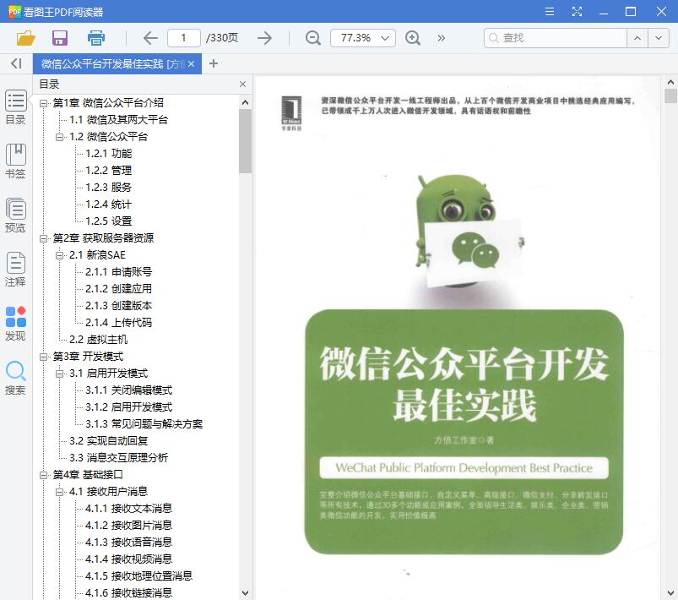Jump to 1.2.1 功能
Screen dimensions: 678x600
click(109, 154)
